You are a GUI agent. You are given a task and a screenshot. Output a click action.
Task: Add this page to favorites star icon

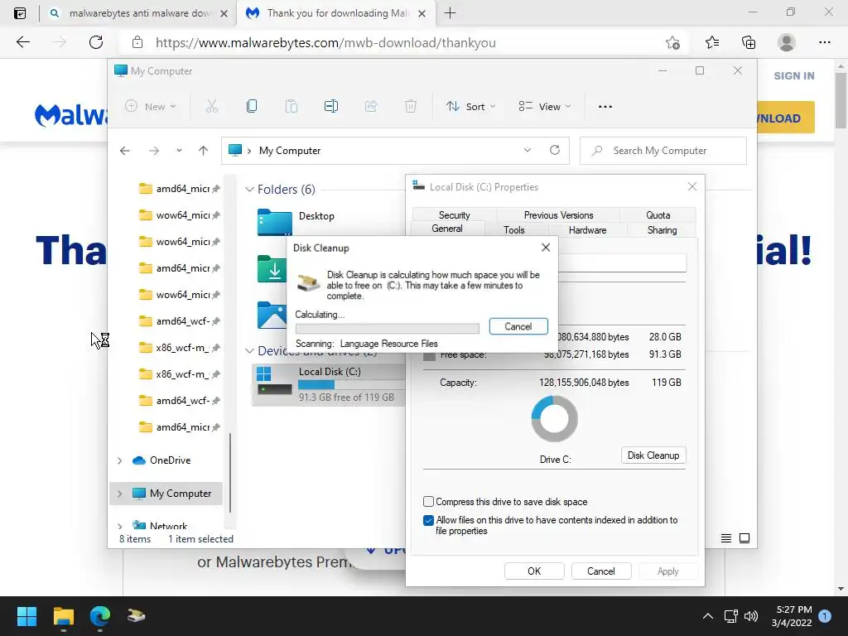pyautogui.click(x=672, y=42)
